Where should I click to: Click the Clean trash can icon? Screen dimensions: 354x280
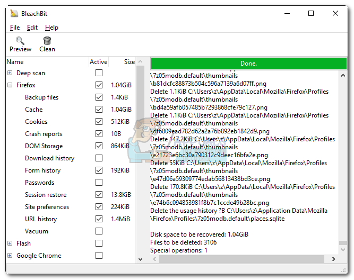point(47,41)
